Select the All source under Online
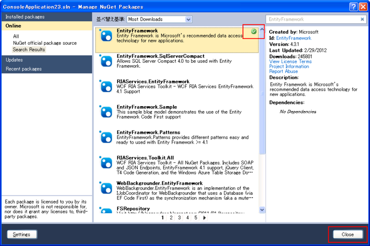 click(16, 36)
